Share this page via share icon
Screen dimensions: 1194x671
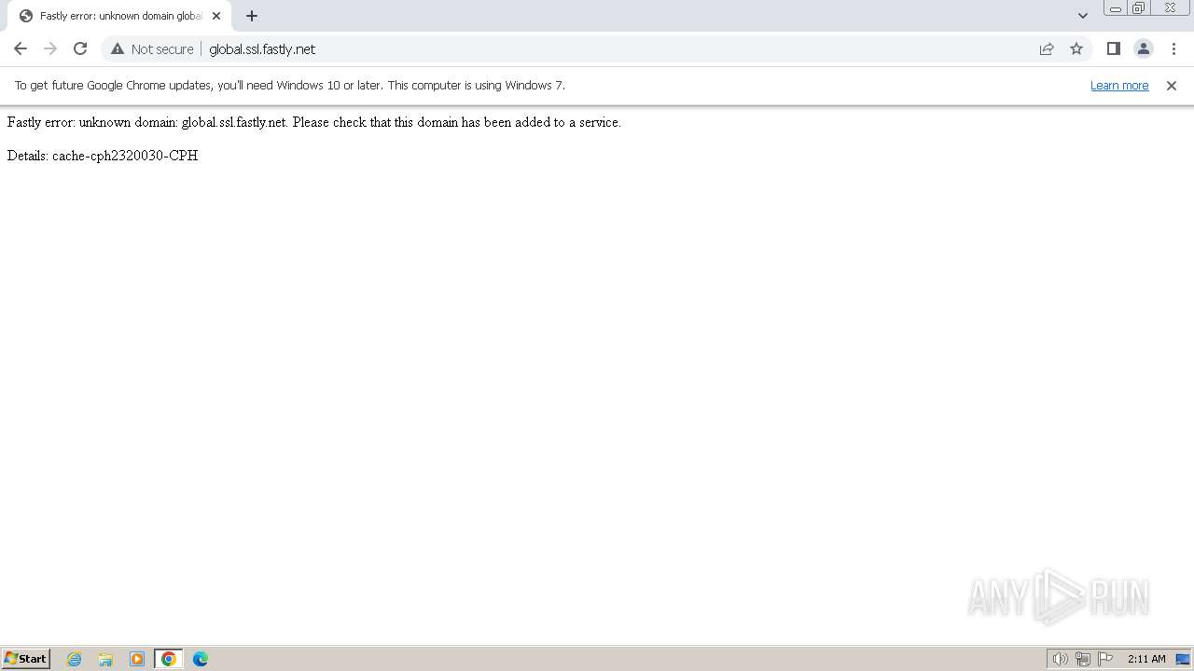coord(1047,48)
